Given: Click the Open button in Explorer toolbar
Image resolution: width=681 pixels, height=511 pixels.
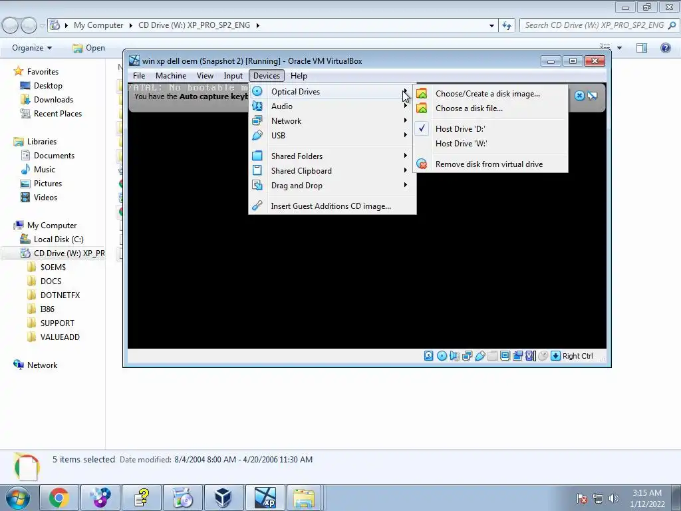Looking at the screenshot, I should click(x=89, y=48).
